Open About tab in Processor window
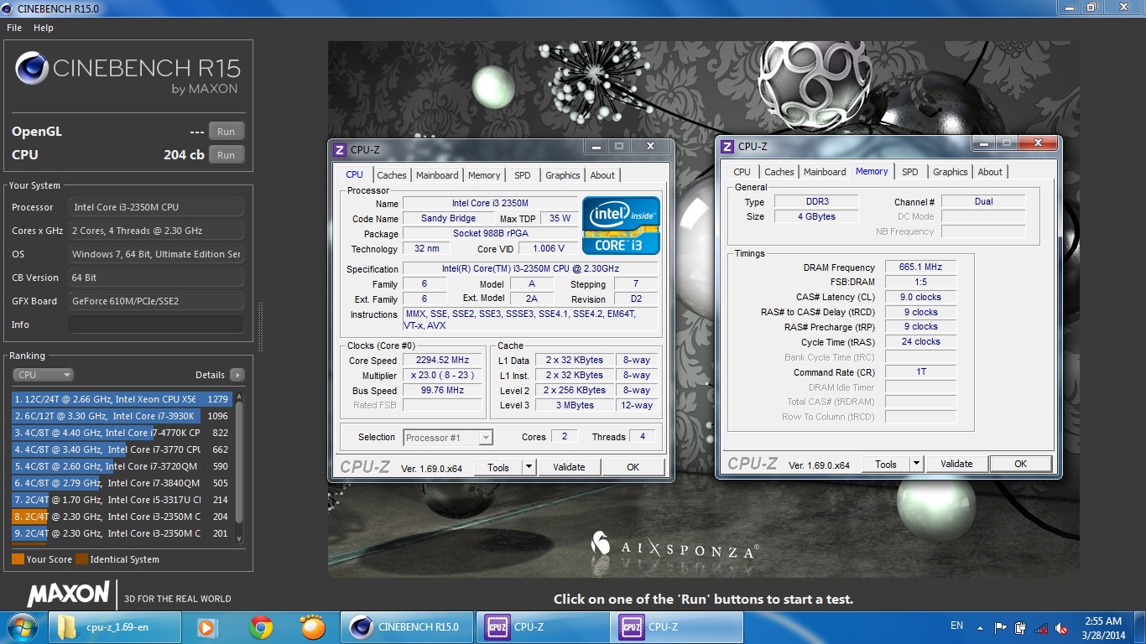The width and height of the screenshot is (1146, 644). [x=602, y=175]
